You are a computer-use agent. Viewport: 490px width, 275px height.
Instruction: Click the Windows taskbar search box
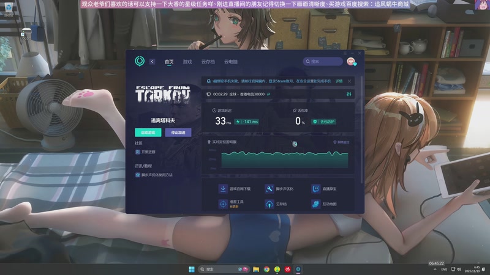click(x=224, y=269)
